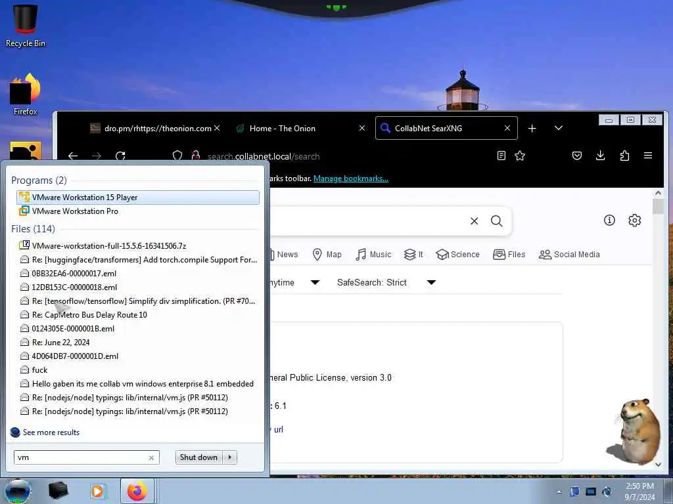This screenshot has height=504, width=673.
Task: Expand the Shut down options arrow
Action: [229, 457]
